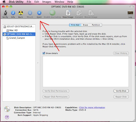Click the DVD disc icon beside Disk Description
Image resolution: width=136 pixels, height=122 pixels.
7,109
